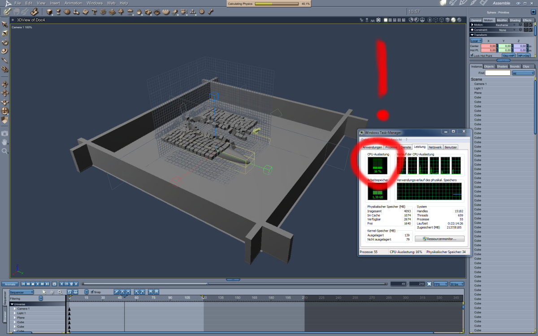Viewport: 538px width, 336px height.
Task: Open the 30 fps dropdown
Action: (457, 284)
